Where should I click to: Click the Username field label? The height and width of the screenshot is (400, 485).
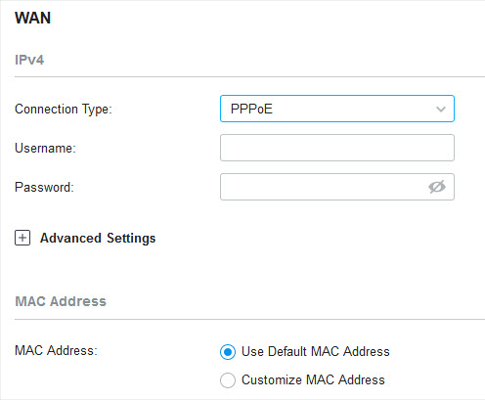[45, 148]
